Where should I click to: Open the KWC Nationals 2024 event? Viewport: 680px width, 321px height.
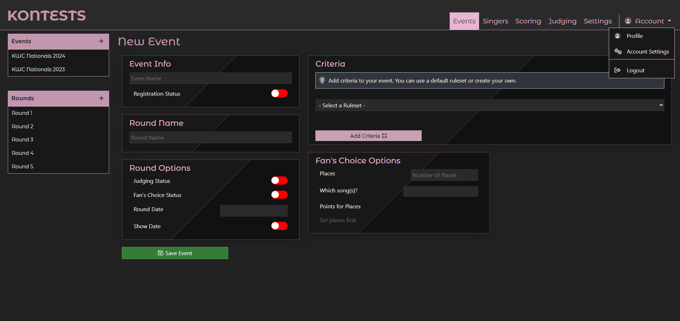click(58, 56)
